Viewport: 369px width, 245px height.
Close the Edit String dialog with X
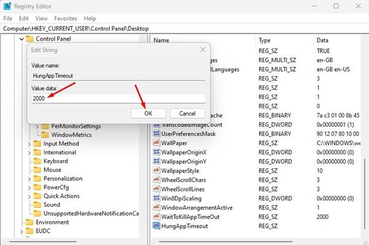click(x=202, y=50)
